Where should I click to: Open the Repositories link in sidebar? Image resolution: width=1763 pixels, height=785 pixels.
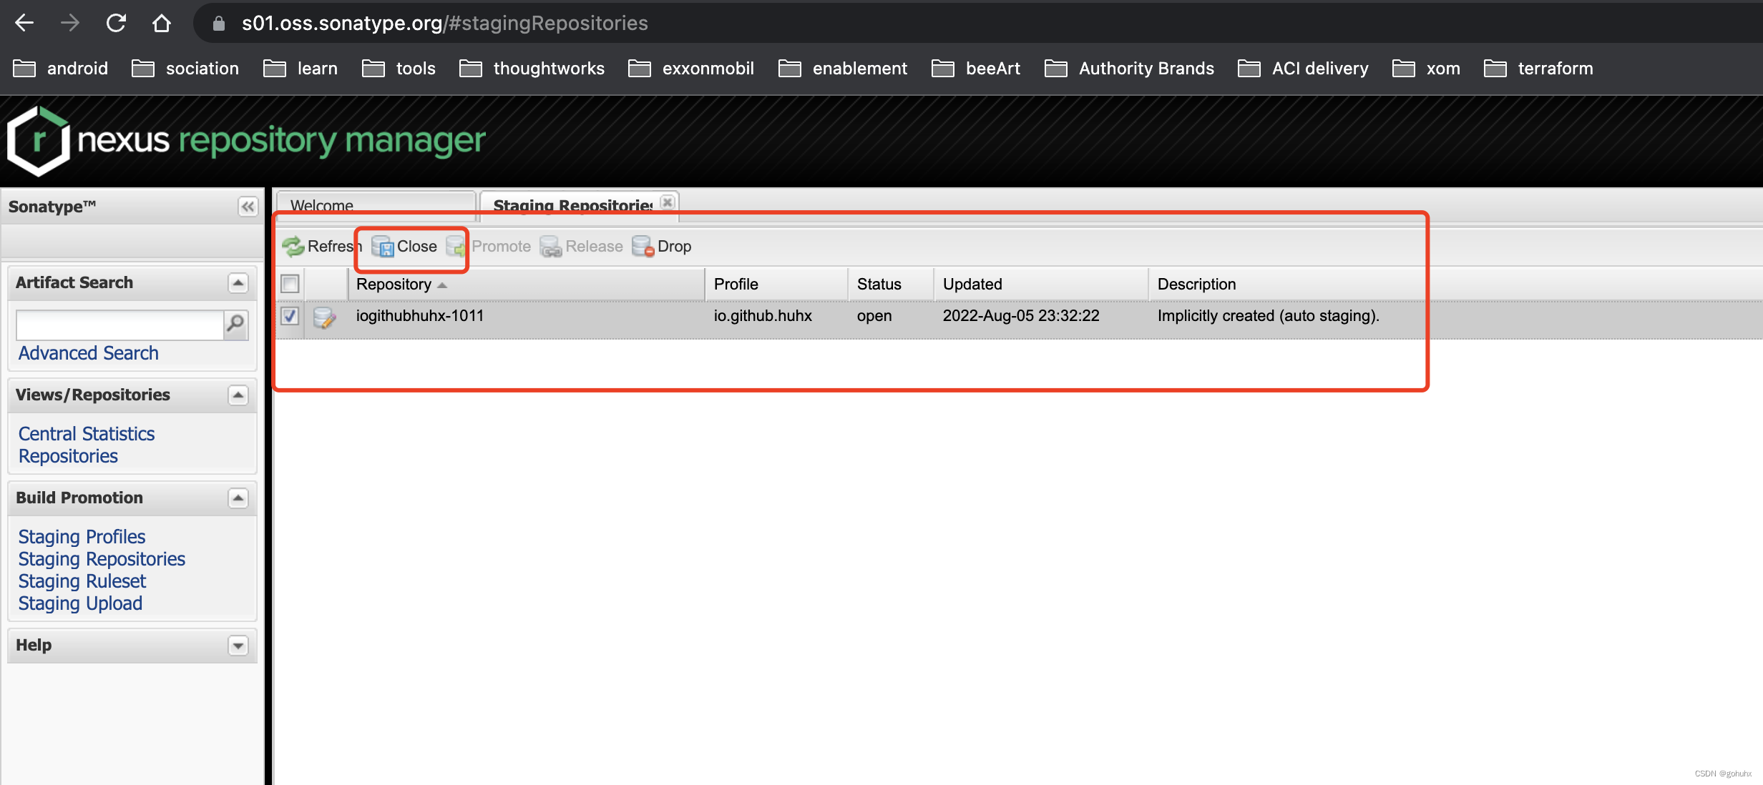coord(68,456)
